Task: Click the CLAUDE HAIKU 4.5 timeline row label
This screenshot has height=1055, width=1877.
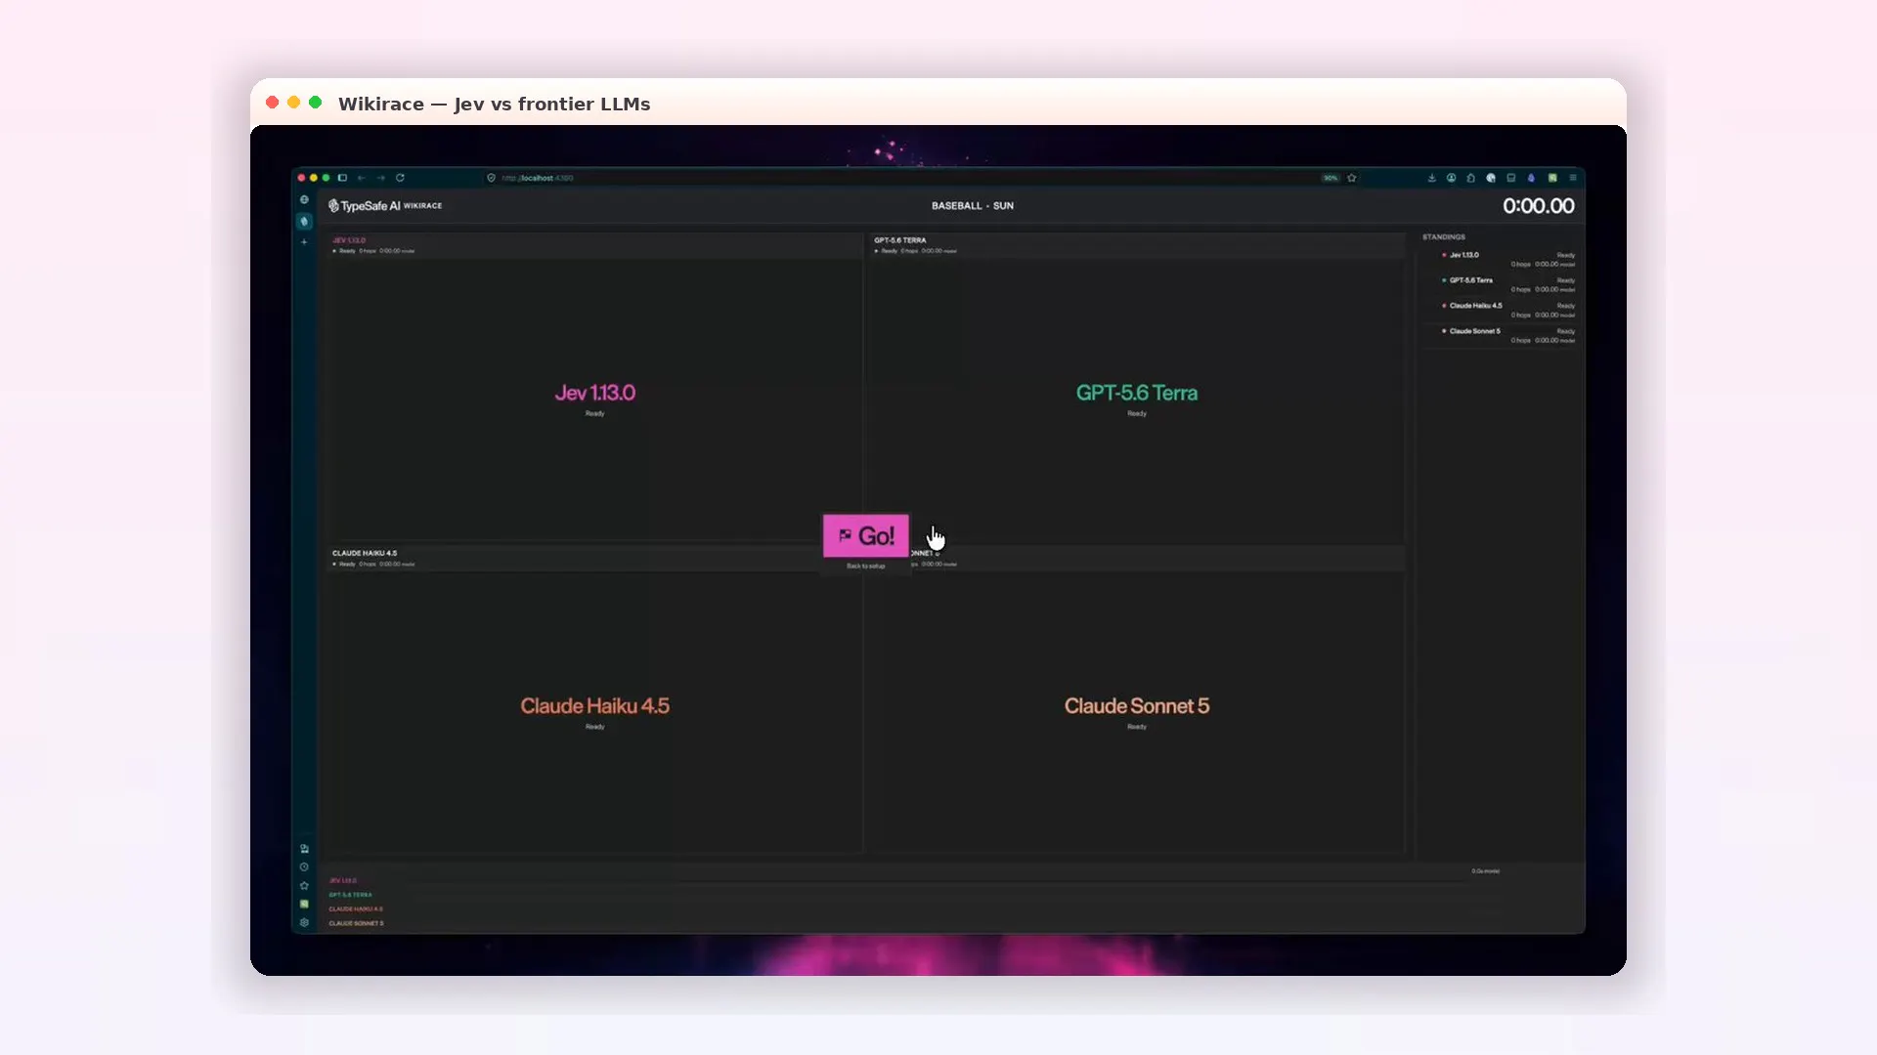Action: click(356, 909)
